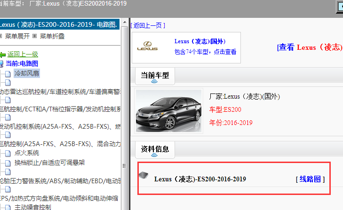Click the Lexus（凌志)-ES200-2016-2019 document title
The image size is (343, 210).
(200, 179)
